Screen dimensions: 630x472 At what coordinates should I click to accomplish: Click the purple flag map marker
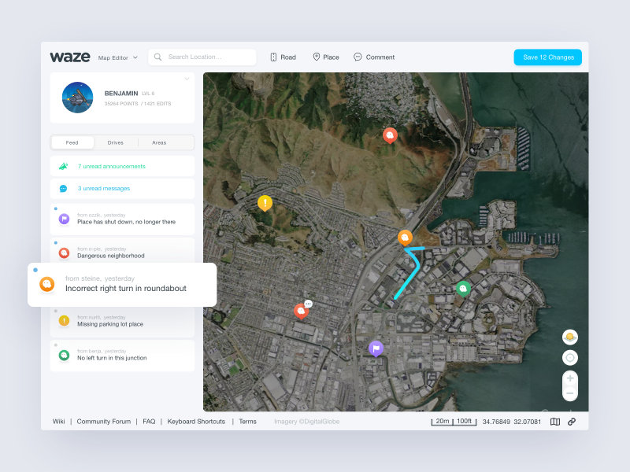coord(376,347)
